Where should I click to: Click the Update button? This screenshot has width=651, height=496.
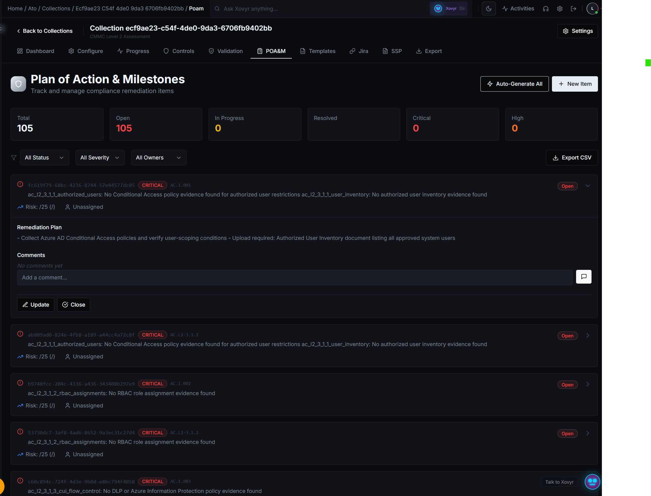[x=35, y=305]
